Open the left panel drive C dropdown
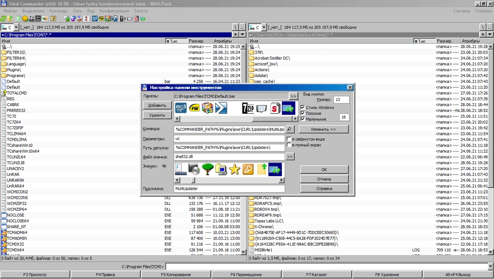This screenshot has width=494, height=279. coord(16,27)
